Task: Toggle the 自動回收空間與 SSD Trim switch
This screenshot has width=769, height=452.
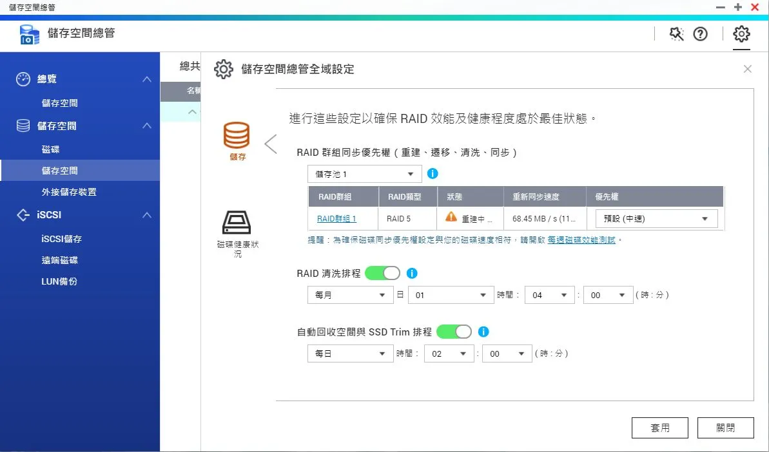Action: (x=454, y=332)
